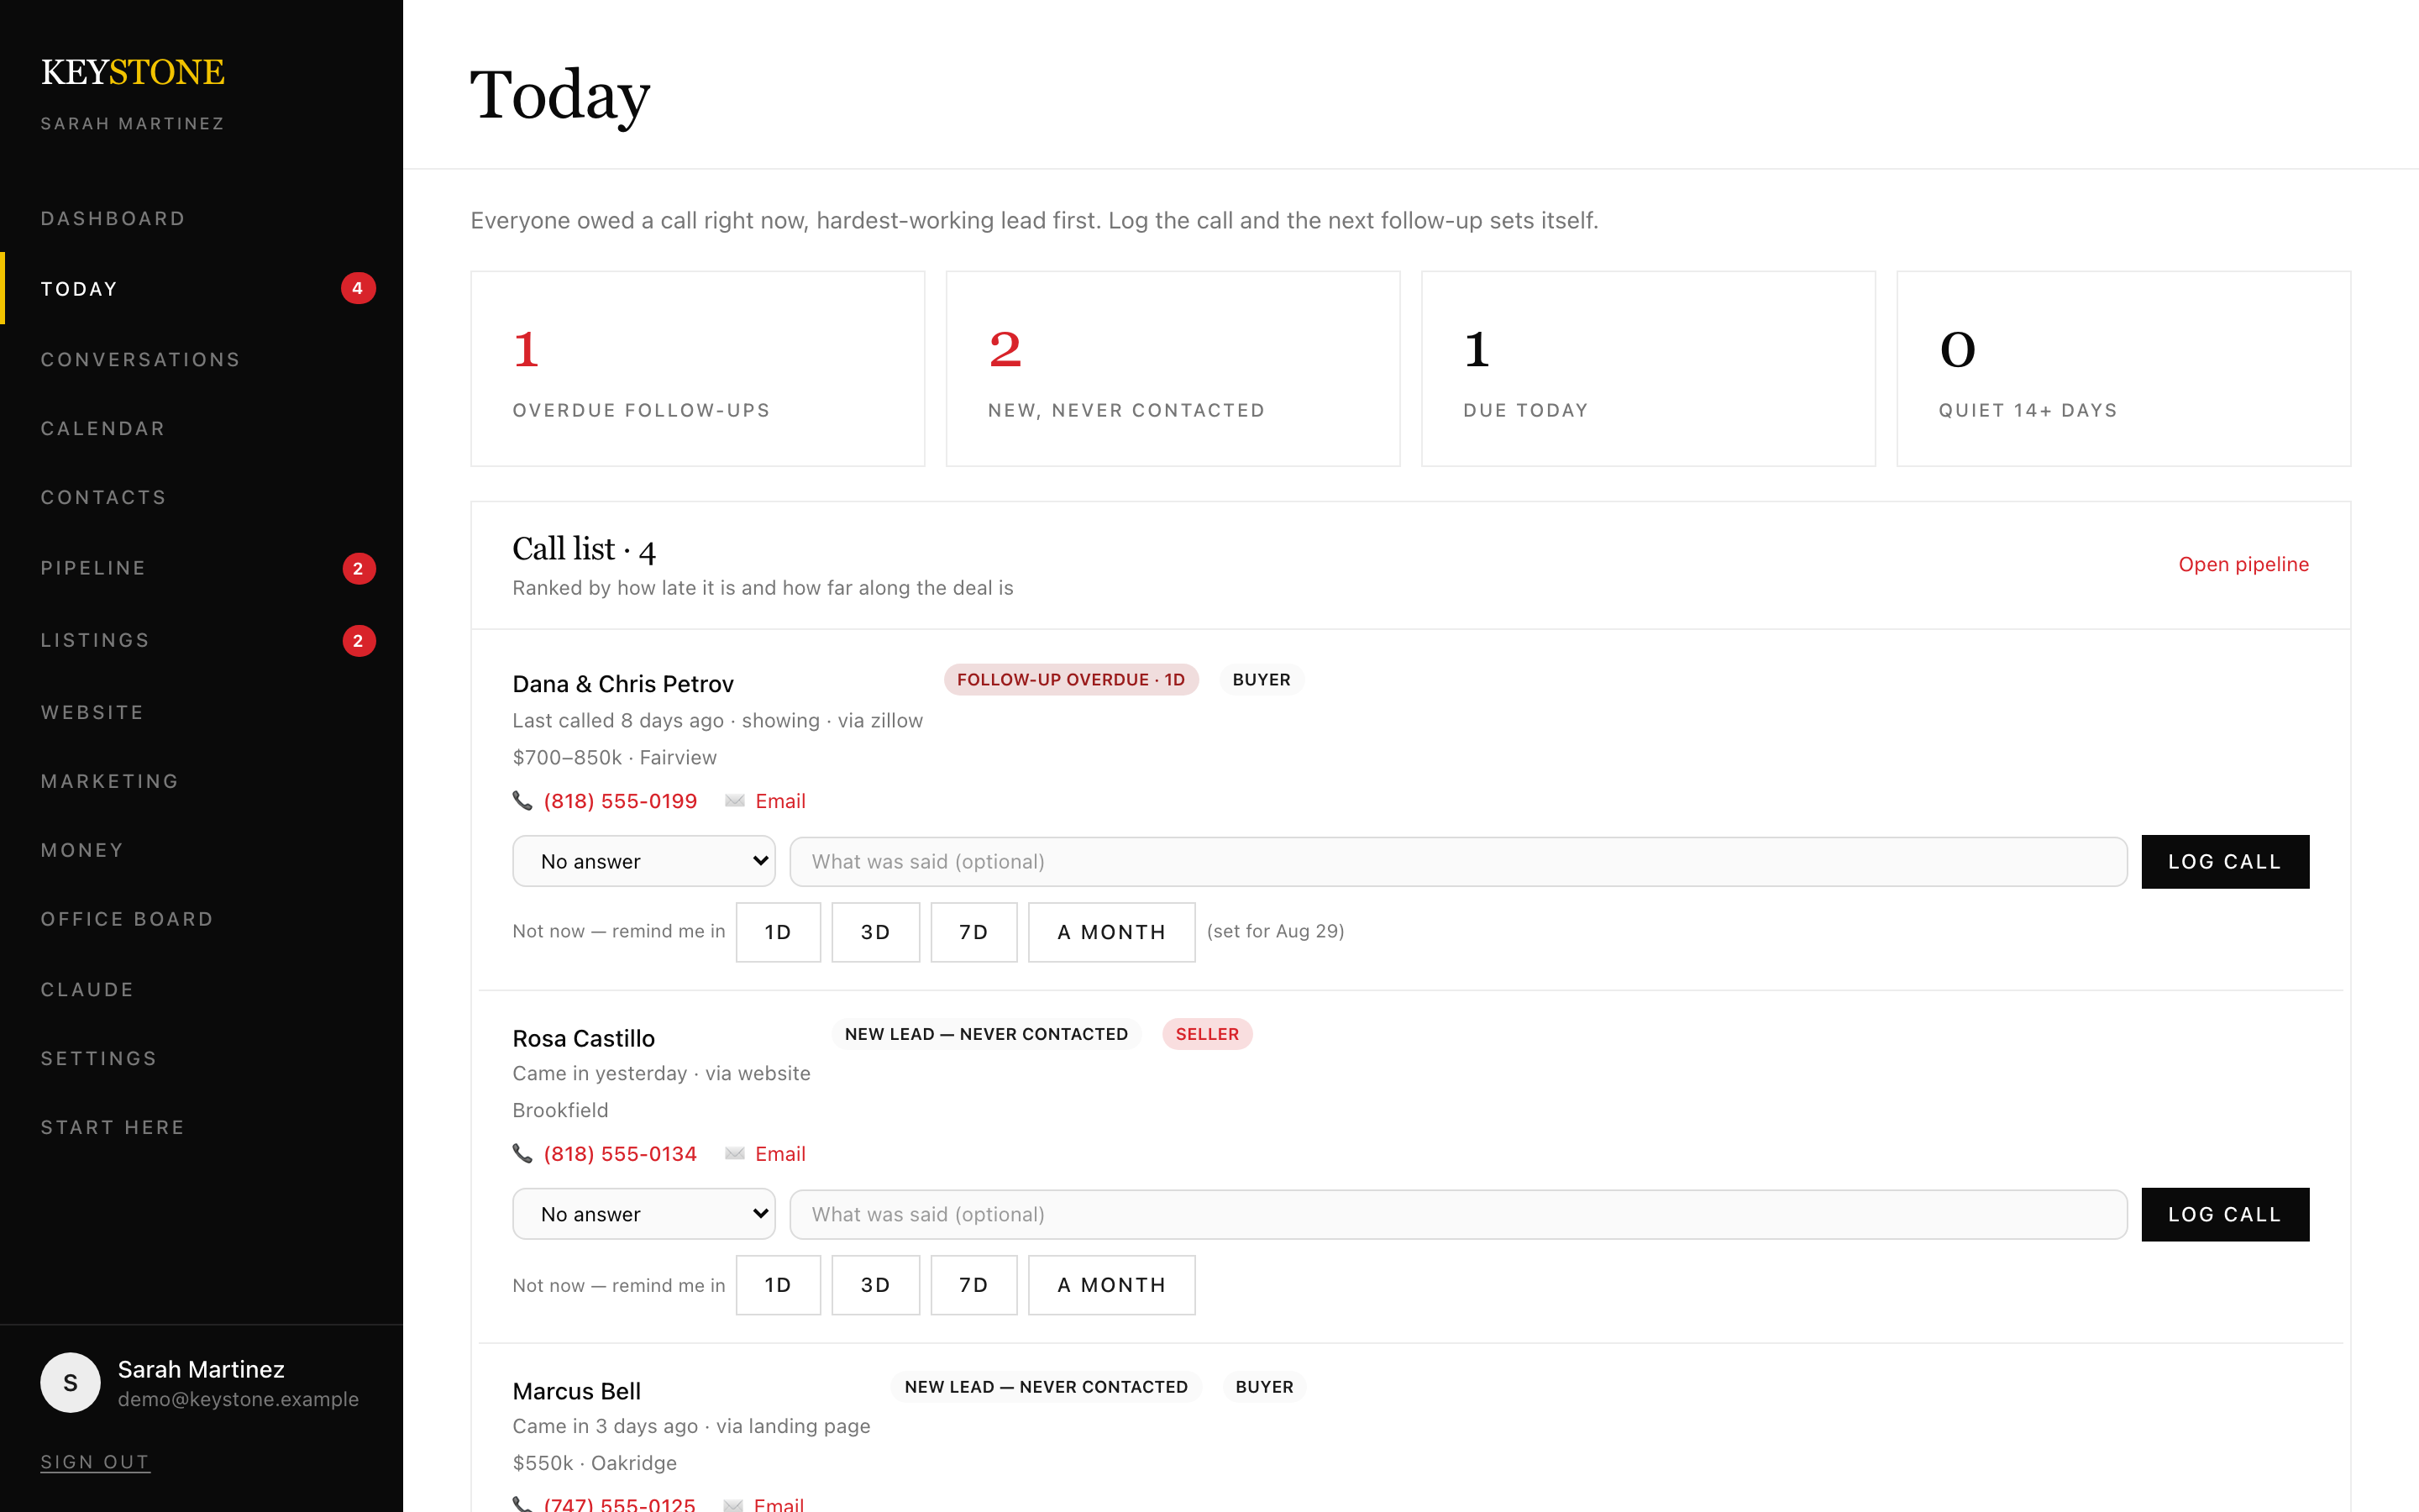Open the Calendar section
Screen dimensions: 2419x1512
pyautogui.click(x=103, y=429)
